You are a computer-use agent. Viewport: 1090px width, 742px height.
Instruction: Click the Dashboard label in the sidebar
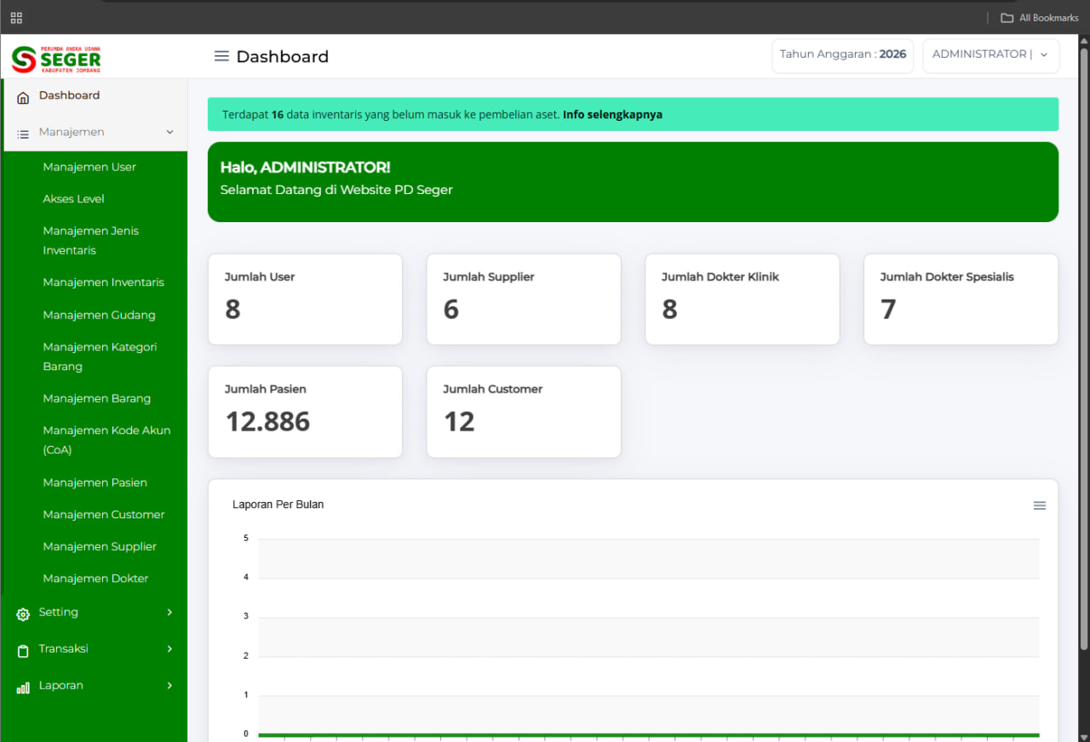[x=69, y=95]
